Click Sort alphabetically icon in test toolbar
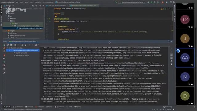 pyautogui.click(x=15, y=45)
